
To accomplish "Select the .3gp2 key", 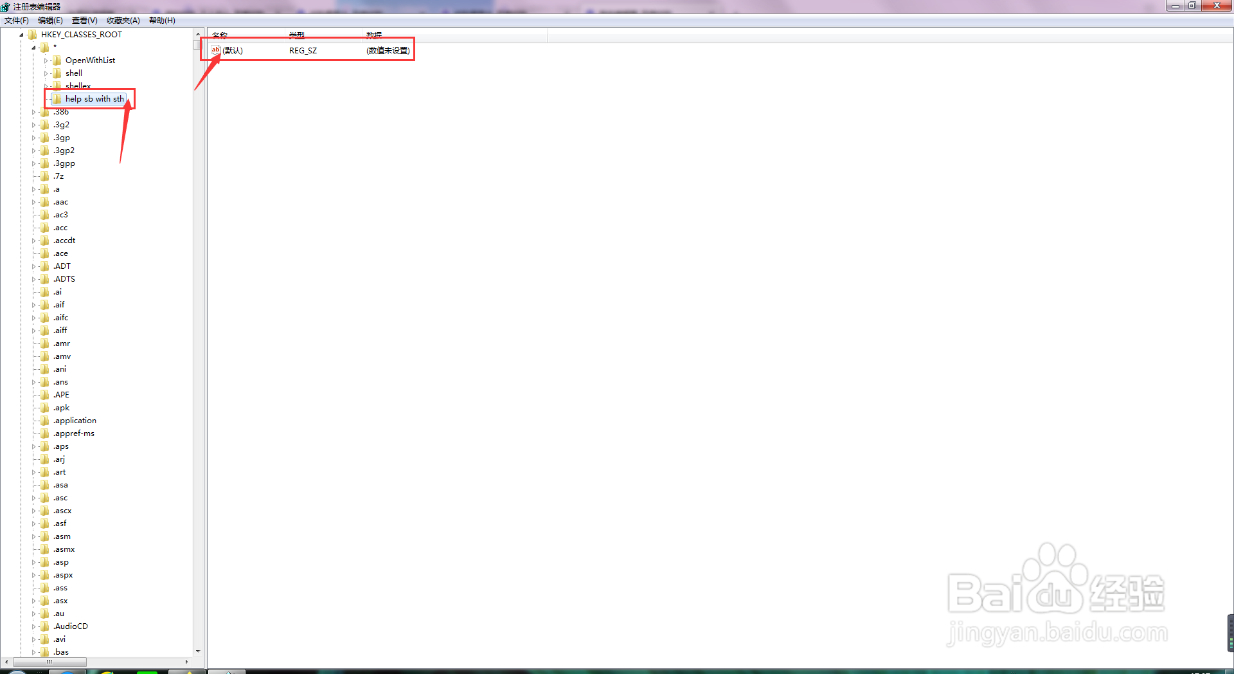I will point(64,150).
